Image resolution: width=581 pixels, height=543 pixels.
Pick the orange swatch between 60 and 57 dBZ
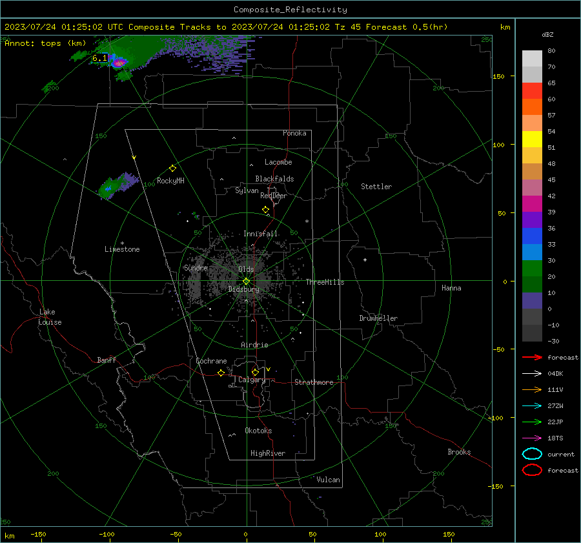tap(532, 107)
